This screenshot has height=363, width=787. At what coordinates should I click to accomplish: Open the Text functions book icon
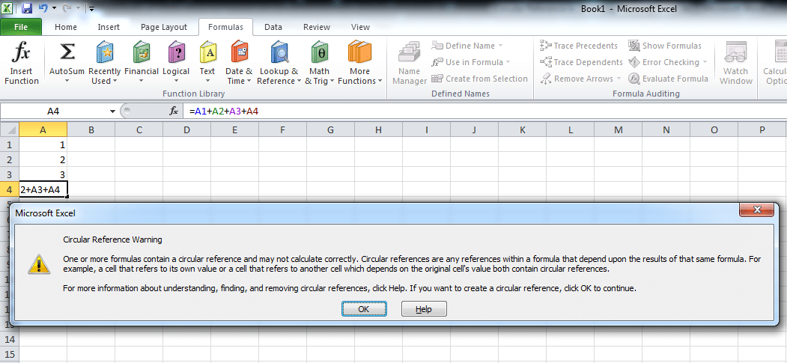[207, 52]
